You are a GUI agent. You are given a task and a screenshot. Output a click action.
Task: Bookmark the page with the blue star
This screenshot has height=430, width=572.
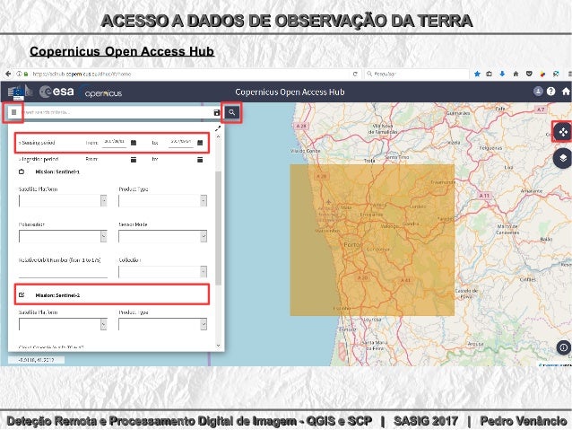coord(477,74)
